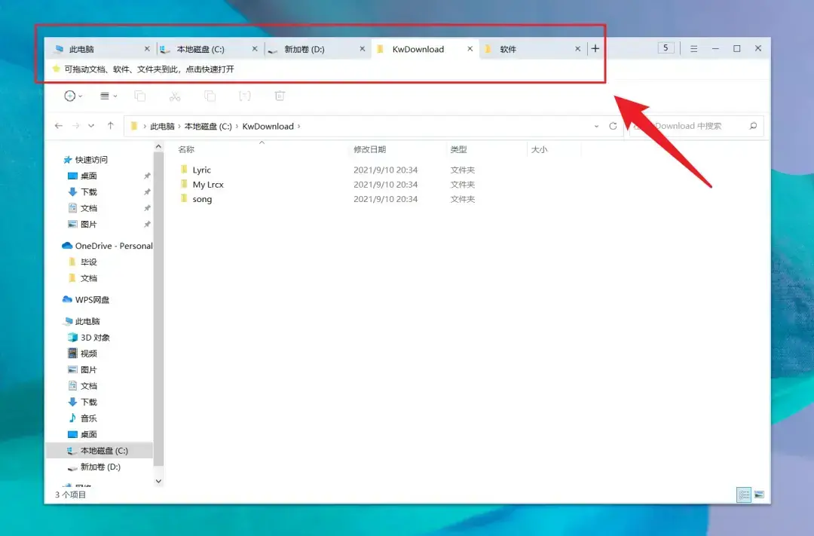Select the Lyric folder
This screenshot has height=536, width=814.
201,170
